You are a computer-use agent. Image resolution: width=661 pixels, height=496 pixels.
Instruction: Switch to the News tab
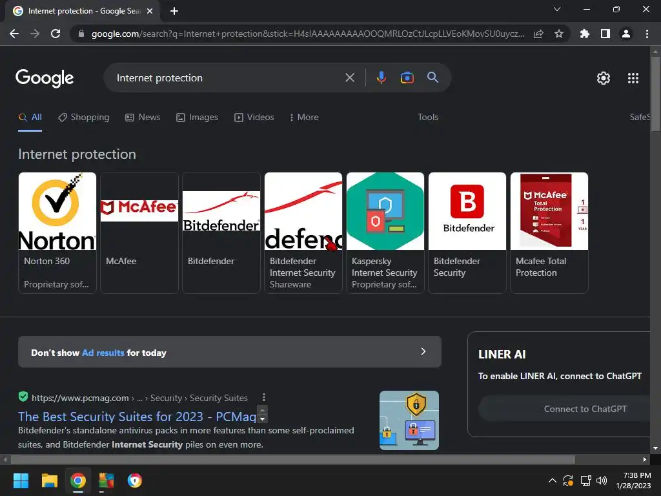coord(143,118)
